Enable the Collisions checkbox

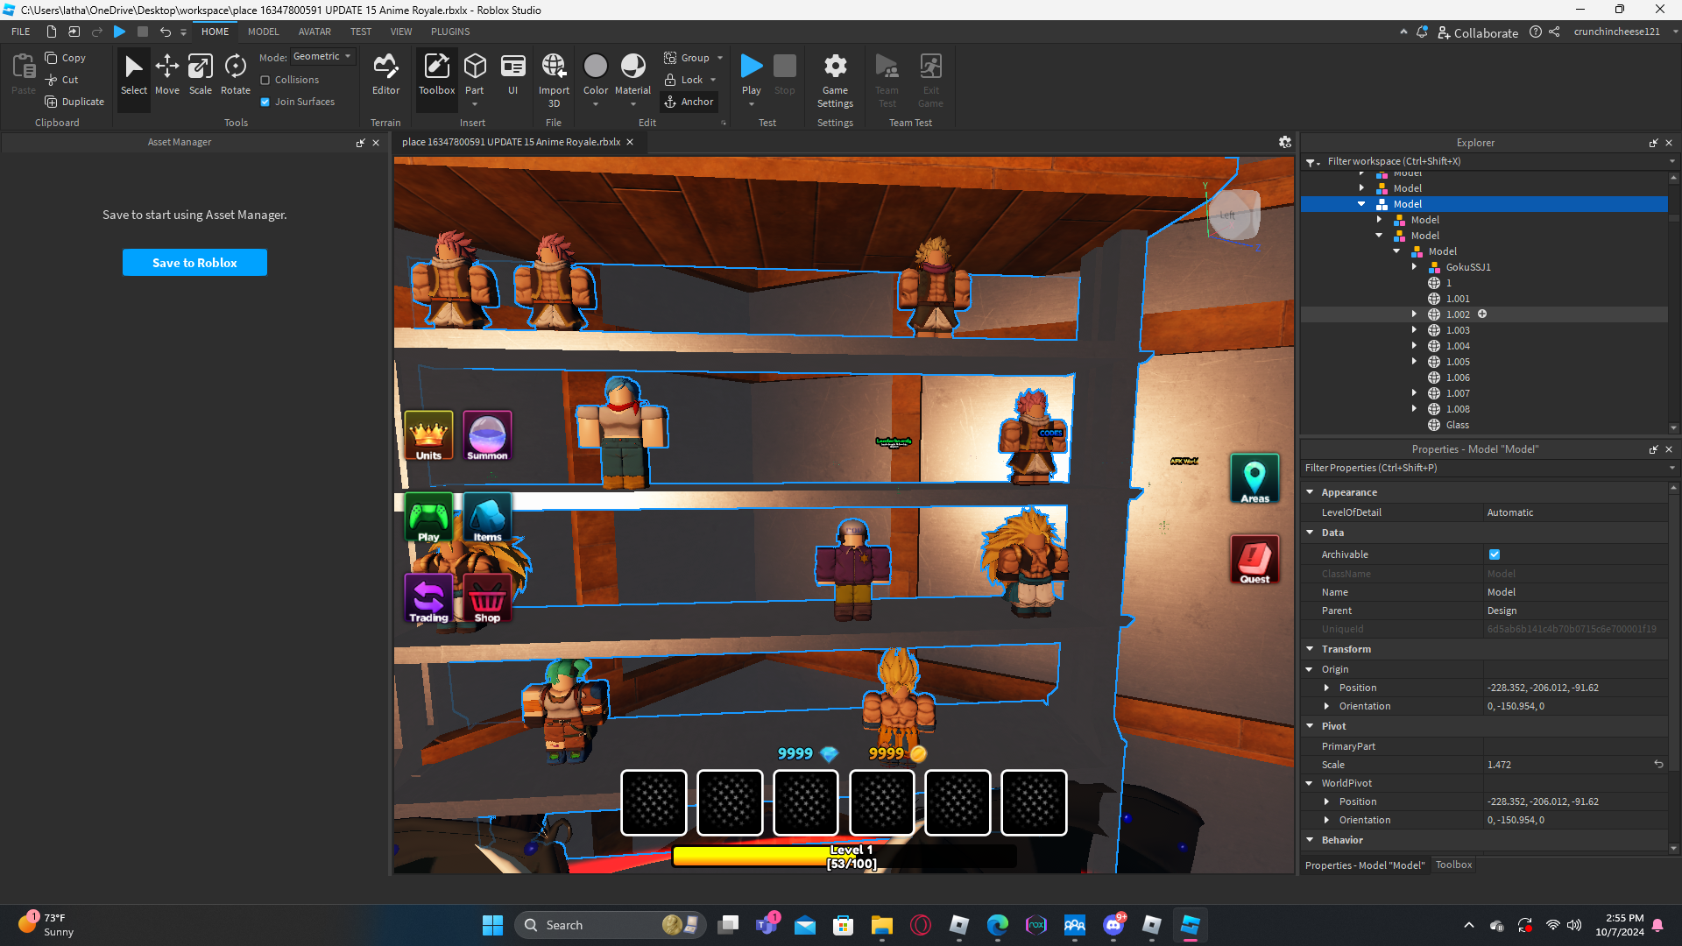265,80
